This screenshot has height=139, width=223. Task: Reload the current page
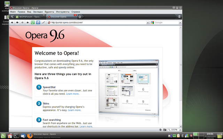tap(33, 23)
